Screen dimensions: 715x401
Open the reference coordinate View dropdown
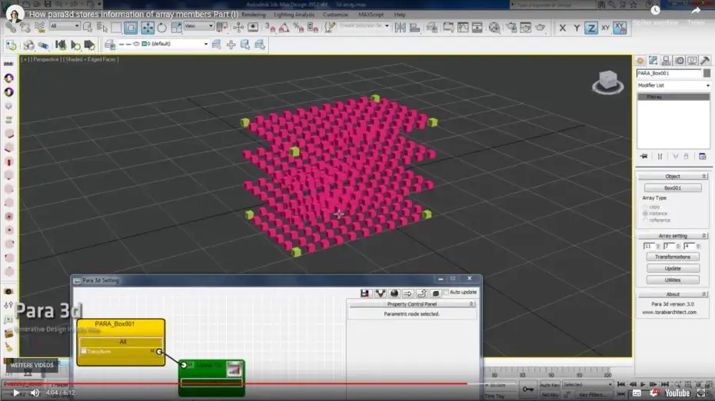coord(198,26)
